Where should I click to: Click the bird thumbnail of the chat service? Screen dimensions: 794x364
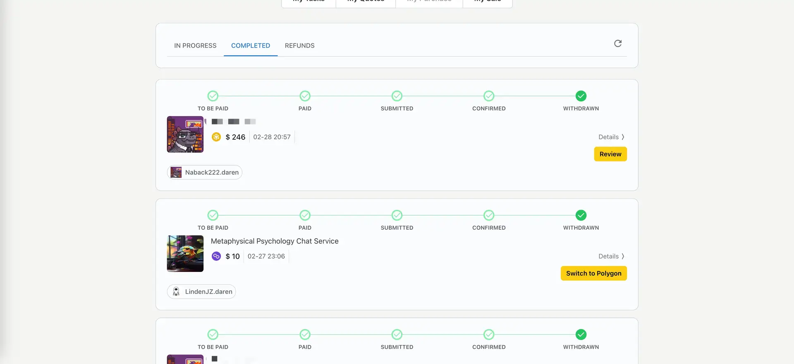tap(185, 254)
